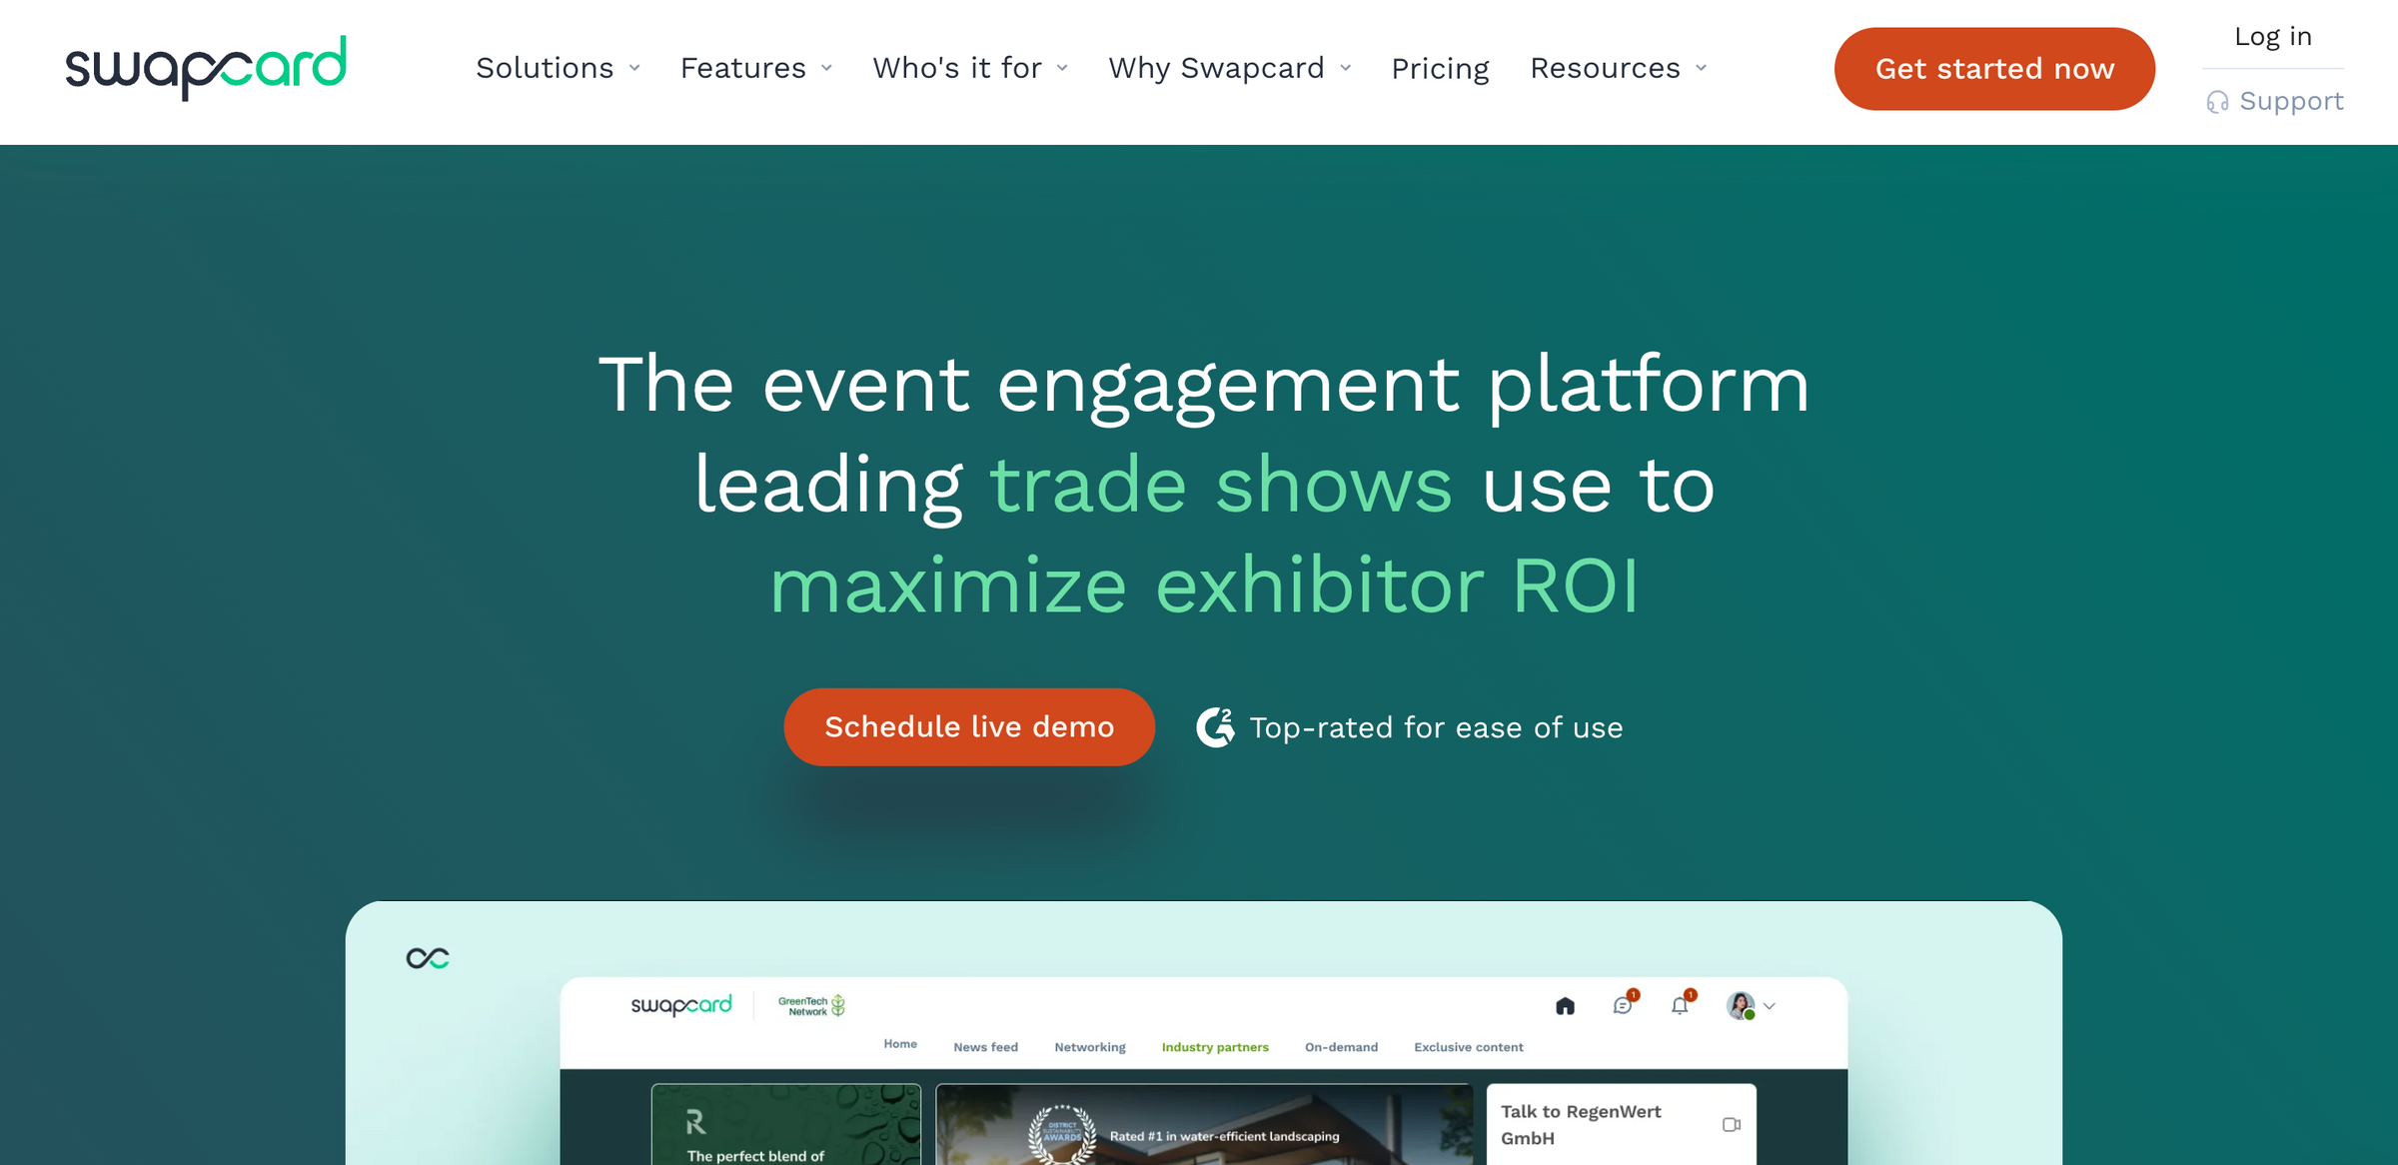
Task: Select the Industry partners tab
Action: tap(1215, 1046)
